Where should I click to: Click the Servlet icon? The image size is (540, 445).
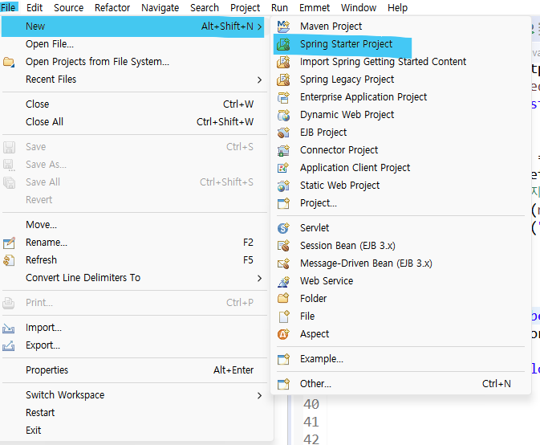pyautogui.click(x=283, y=228)
